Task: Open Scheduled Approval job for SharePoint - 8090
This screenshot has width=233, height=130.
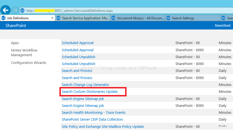Action: pyautogui.click(x=78, y=50)
